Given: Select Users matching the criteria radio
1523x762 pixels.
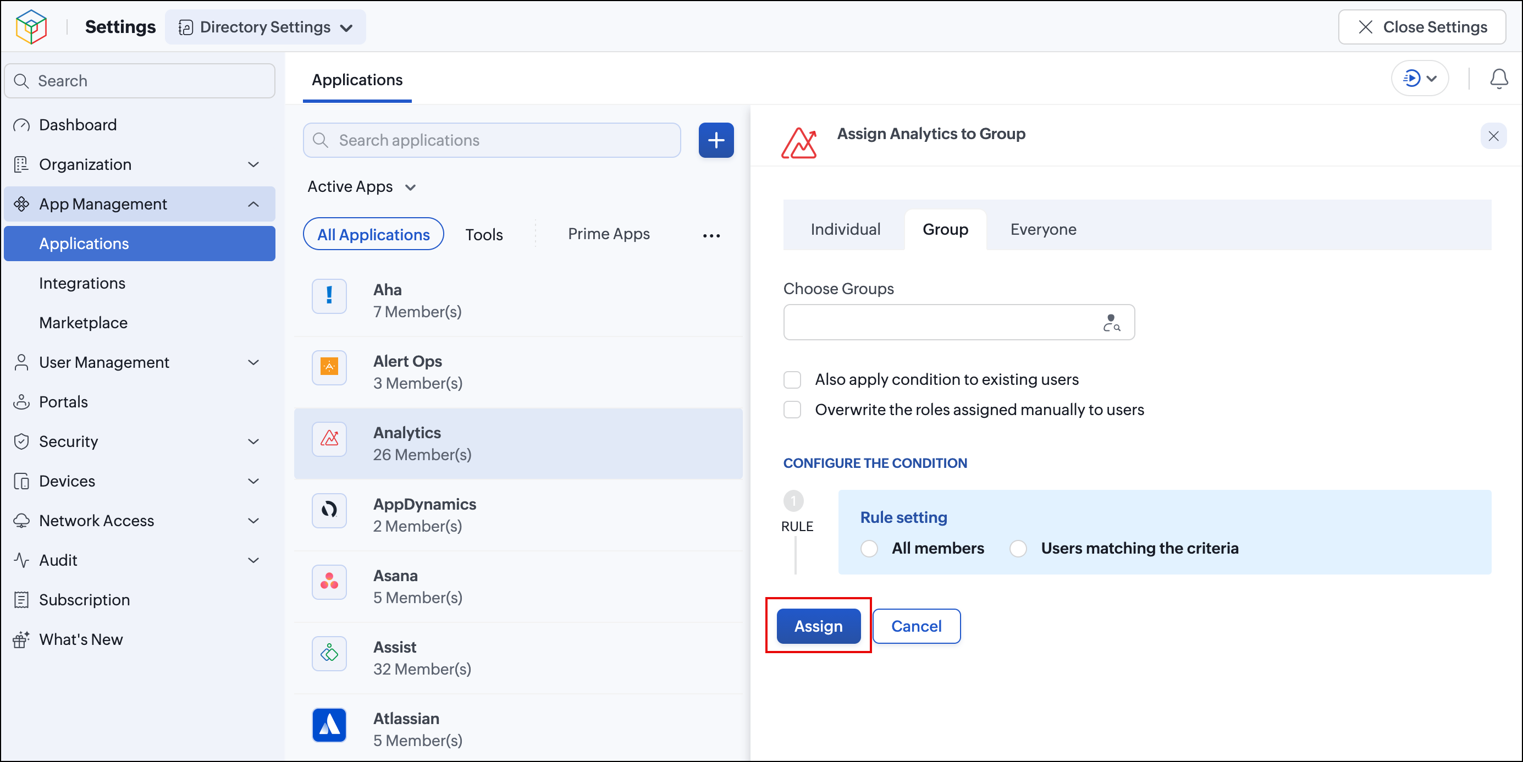Looking at the screenshot, I should [1018, 549].
